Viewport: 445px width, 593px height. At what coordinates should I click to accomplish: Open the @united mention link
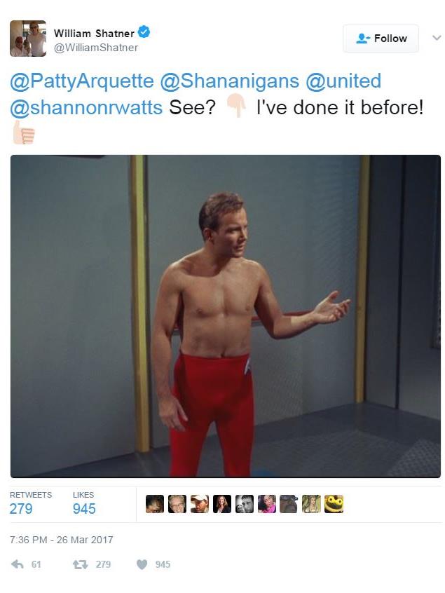point(343,81)
